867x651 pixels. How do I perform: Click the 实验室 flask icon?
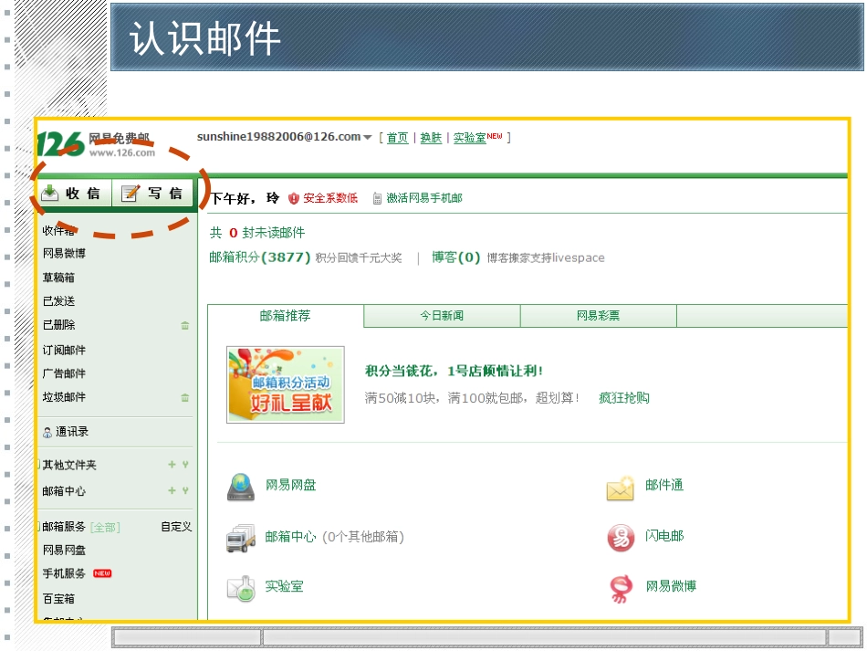pos(241,589)
